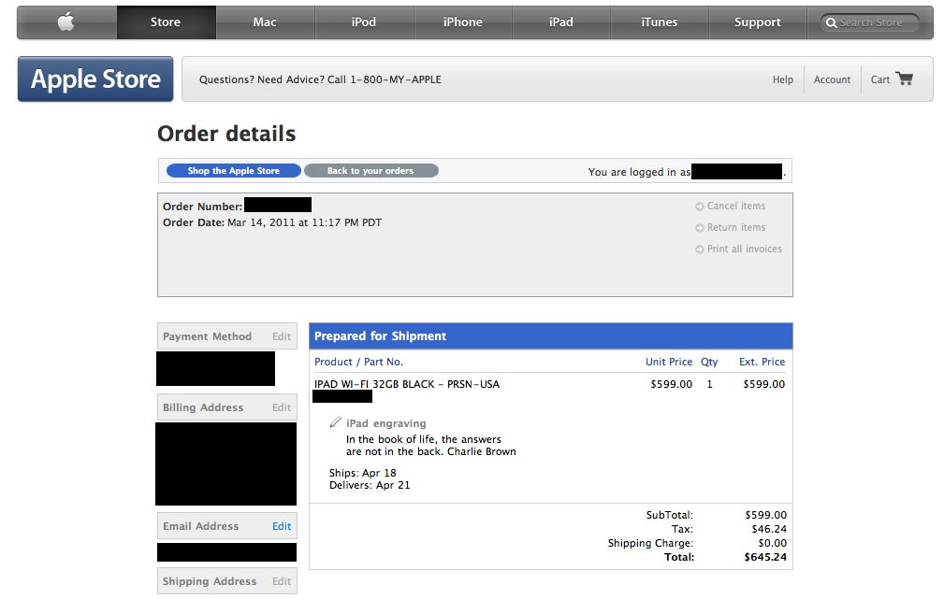Click the Ships: Apr 18 text

[362, 473]
